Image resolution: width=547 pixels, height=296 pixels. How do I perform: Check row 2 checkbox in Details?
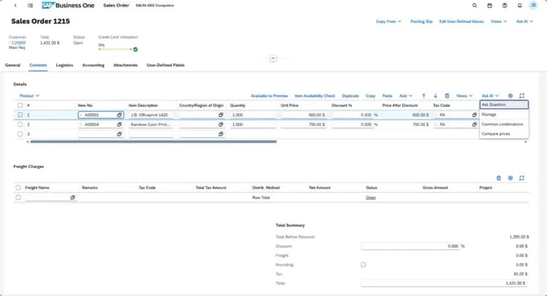coord(20,125)
